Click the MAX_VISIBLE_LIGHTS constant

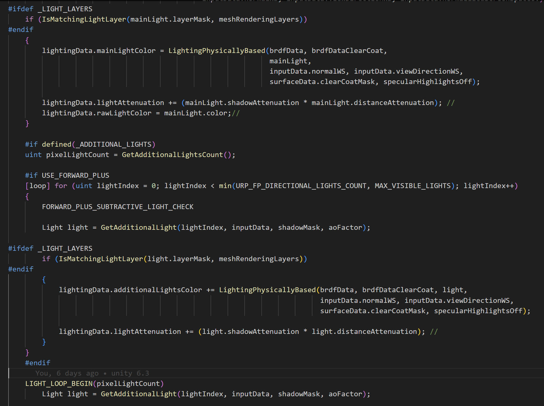point(413,186)
